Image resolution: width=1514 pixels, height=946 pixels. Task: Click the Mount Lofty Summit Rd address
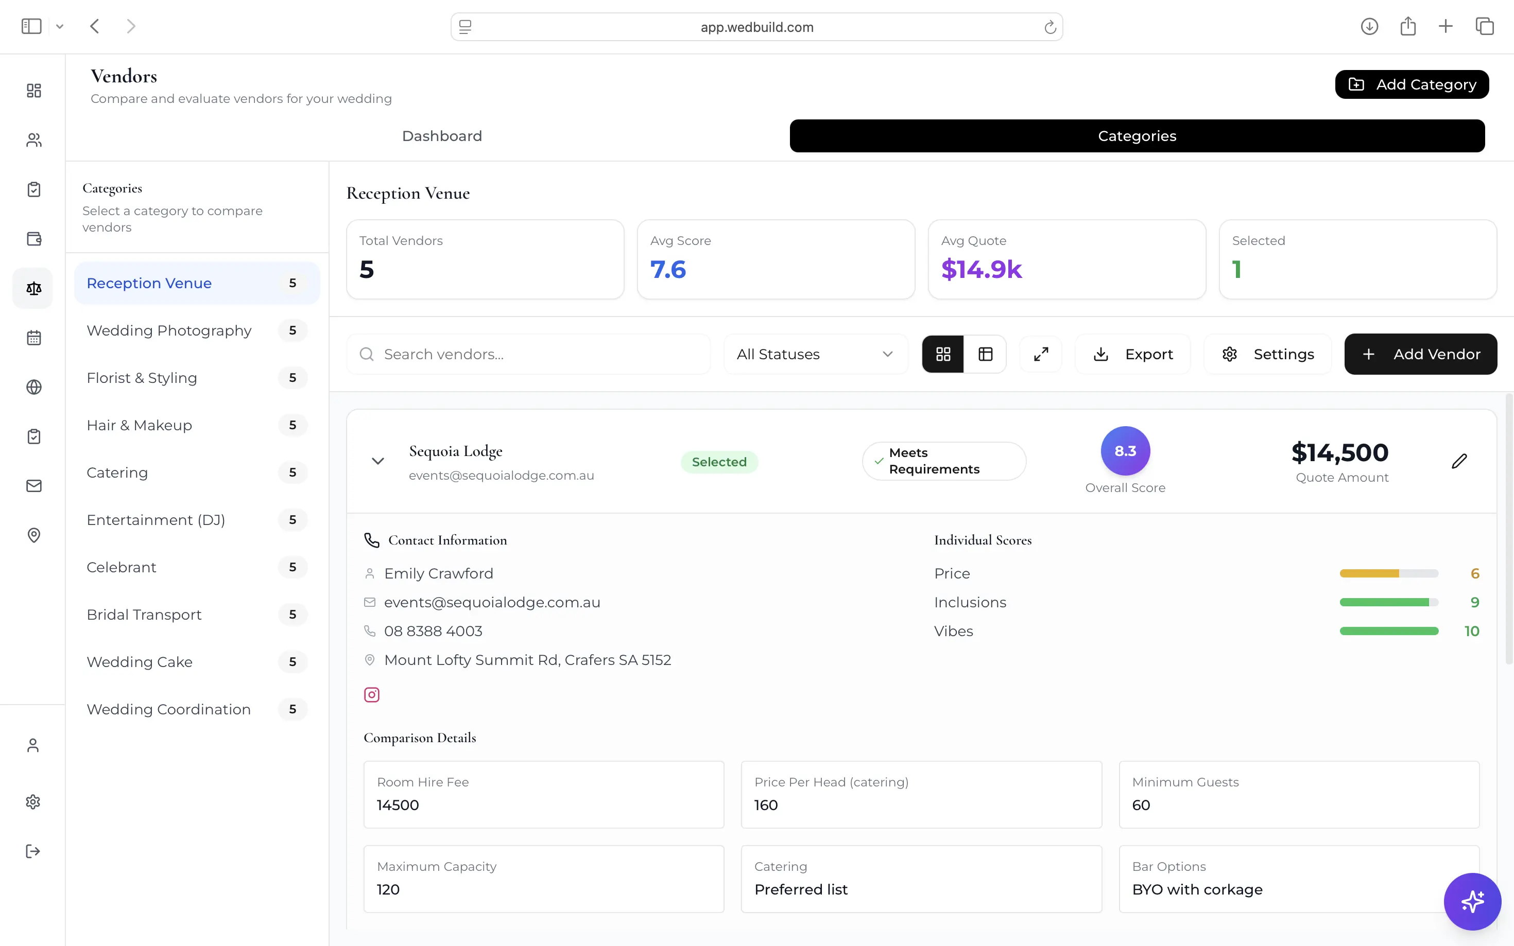point(527,660)
